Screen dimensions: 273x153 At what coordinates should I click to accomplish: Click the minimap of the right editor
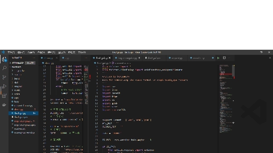point(226,99)
